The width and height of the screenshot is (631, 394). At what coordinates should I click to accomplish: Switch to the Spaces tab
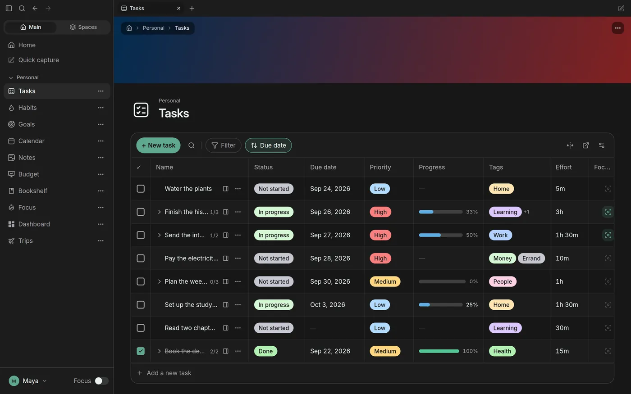pyautogui.click(x=83, y=27)
